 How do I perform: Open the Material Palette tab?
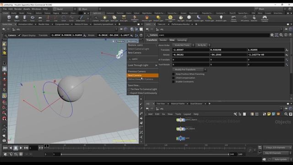point(178,104)
